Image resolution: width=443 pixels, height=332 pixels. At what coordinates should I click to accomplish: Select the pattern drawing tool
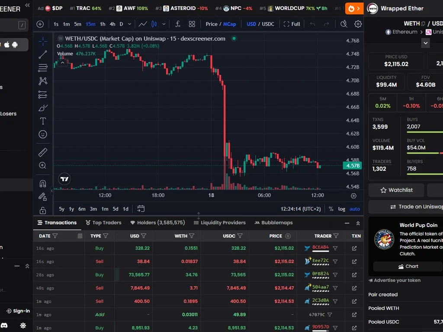pos(43,81)
